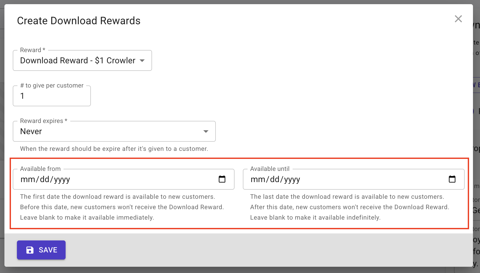This screenshot has width=480, height=273.
Task: Click the Available from helper description
Action: (122, 207)
